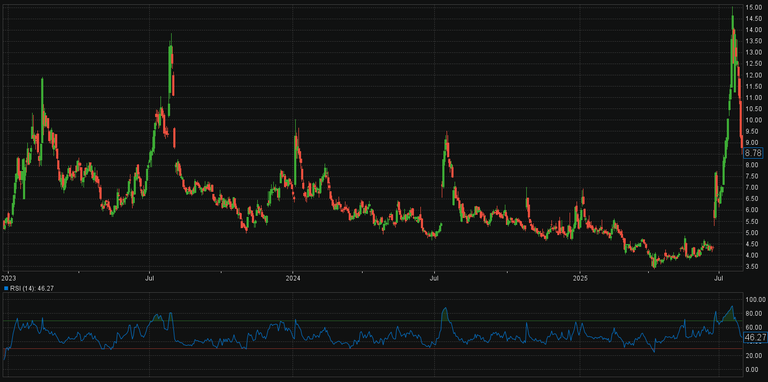768x382 pixels.
Task: Select the 2024 label on time axis
Action: click(x=293, y=278)
